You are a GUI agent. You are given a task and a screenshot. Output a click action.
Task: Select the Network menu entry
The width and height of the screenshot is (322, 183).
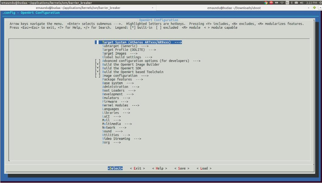point(114,127)
